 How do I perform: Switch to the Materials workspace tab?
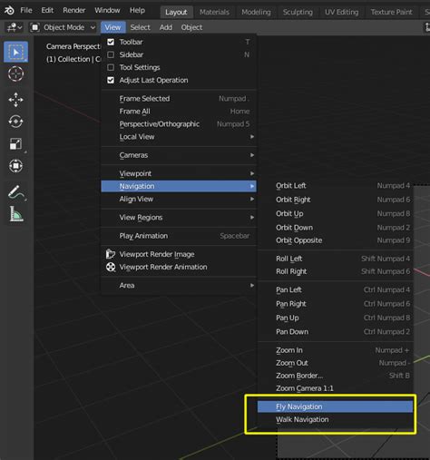[214, 12]
